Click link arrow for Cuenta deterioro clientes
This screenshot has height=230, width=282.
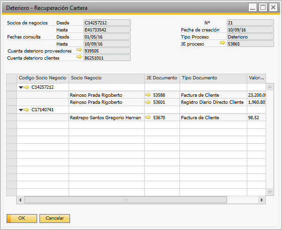[79, 58]
